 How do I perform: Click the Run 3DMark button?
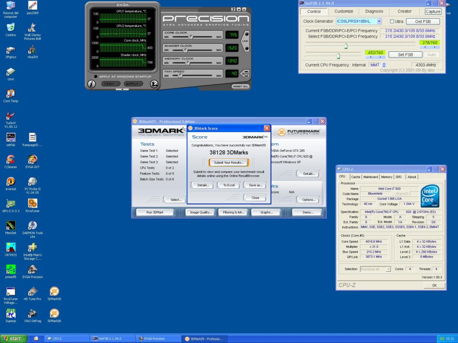[155, 212]
